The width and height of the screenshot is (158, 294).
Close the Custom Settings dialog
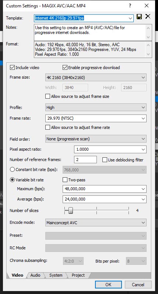pos(147,6)
